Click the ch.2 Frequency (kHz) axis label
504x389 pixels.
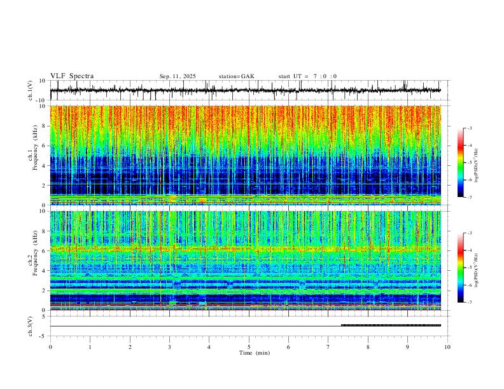point(33,253)
